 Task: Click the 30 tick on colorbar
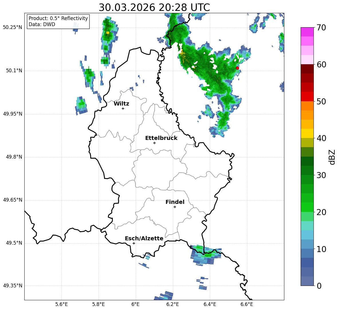tap(321, 175)
